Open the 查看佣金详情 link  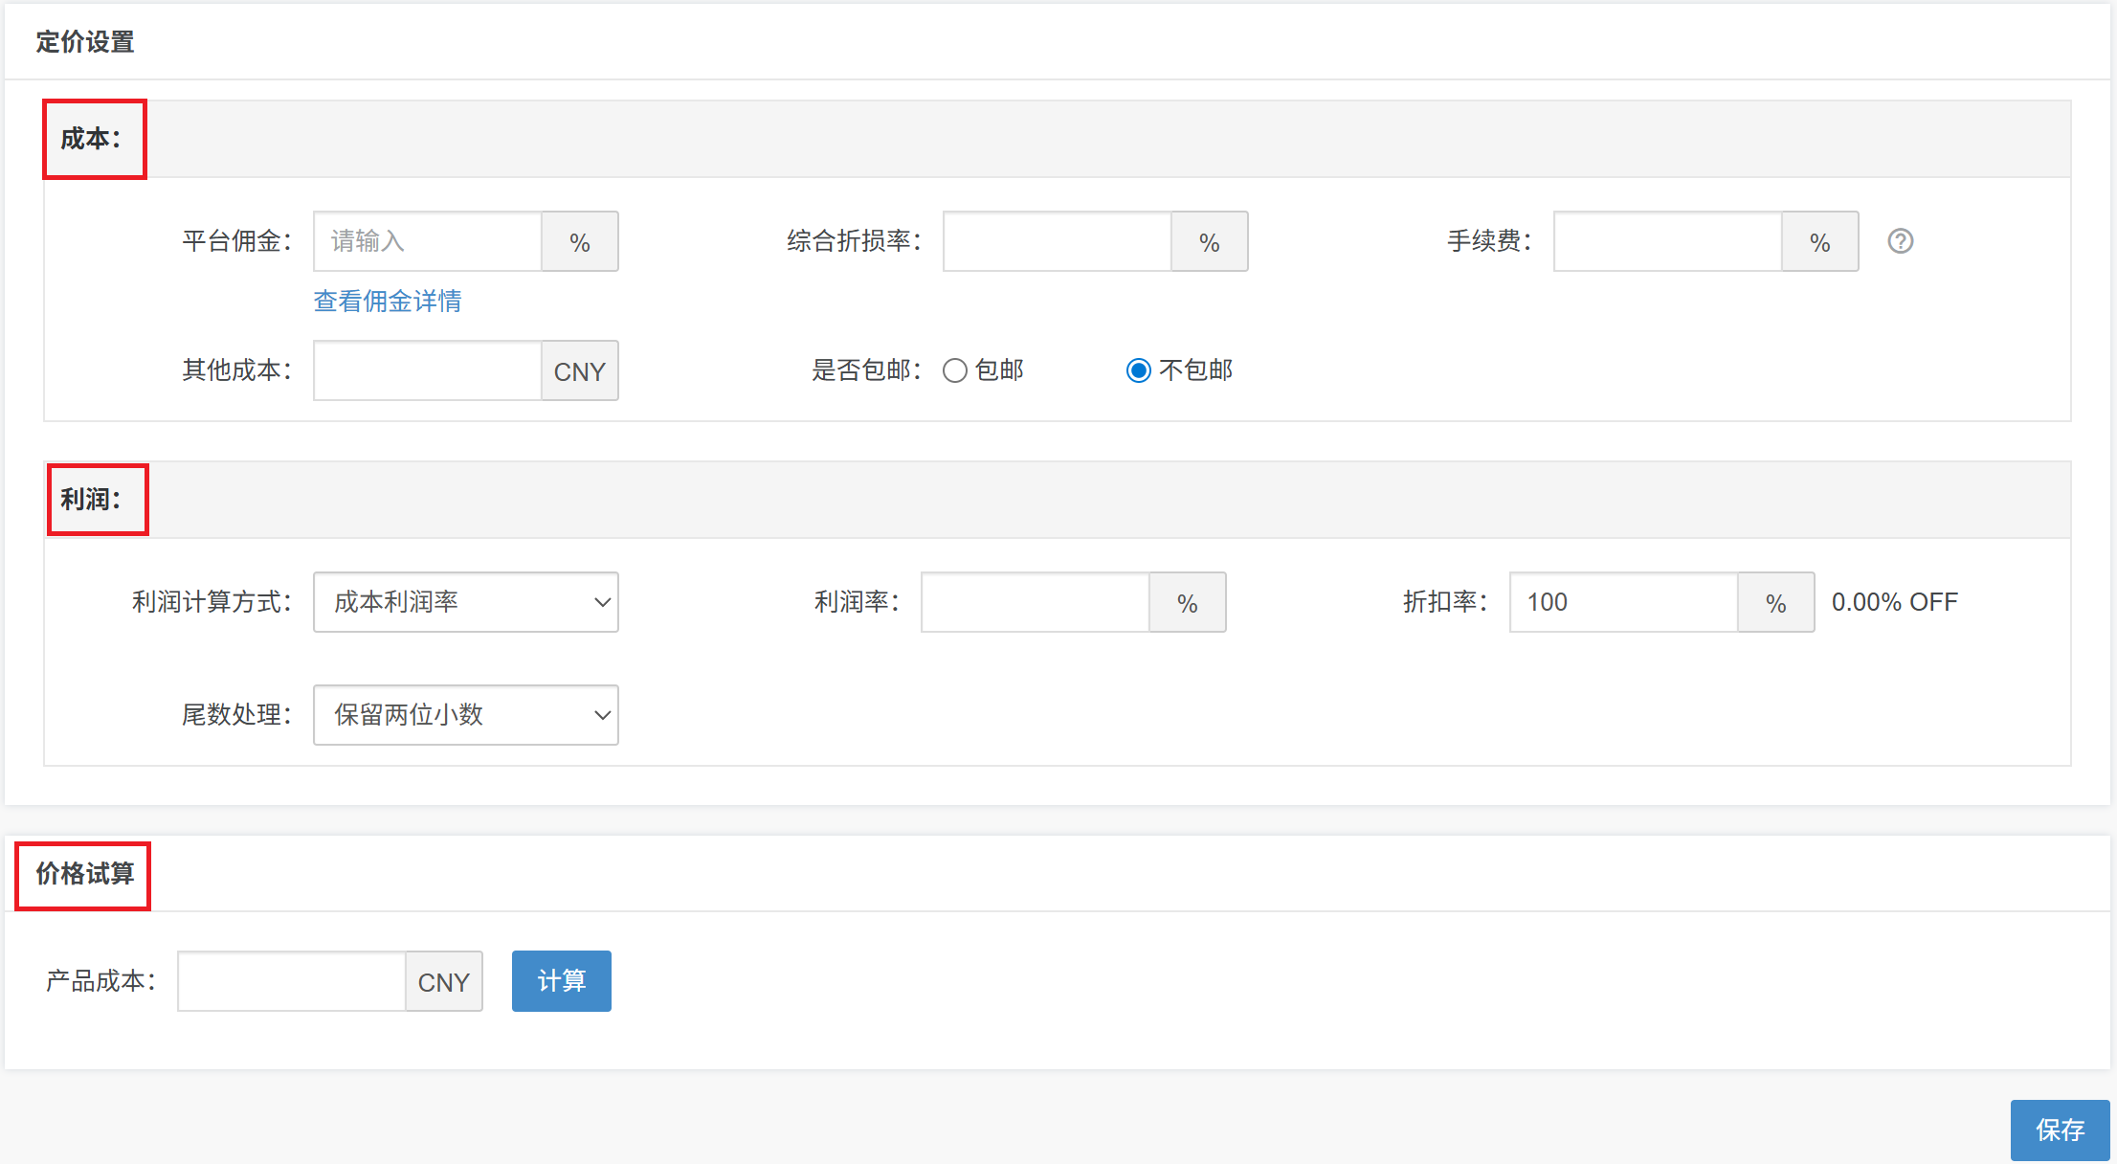pos(388,302)
